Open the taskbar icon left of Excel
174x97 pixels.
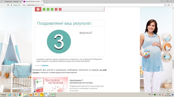pyautogui.click(x=47, y=95)
